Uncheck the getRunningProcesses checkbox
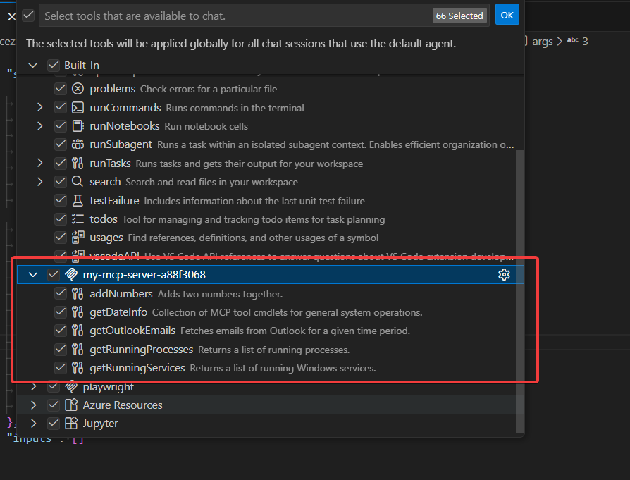630x480 pixels. (61, 350)
